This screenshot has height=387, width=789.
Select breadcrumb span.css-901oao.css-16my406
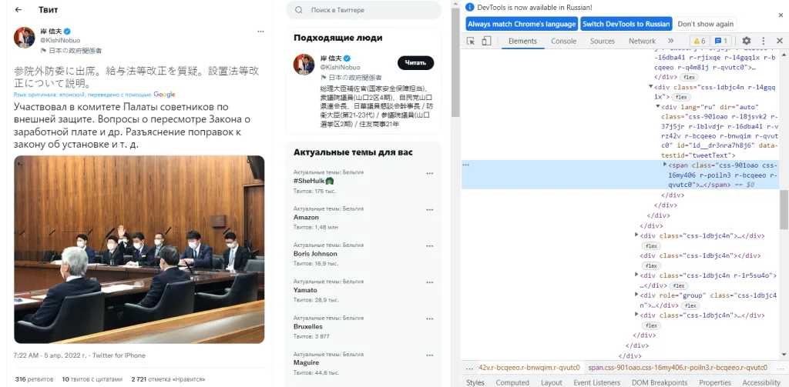(x=677, y=368)
